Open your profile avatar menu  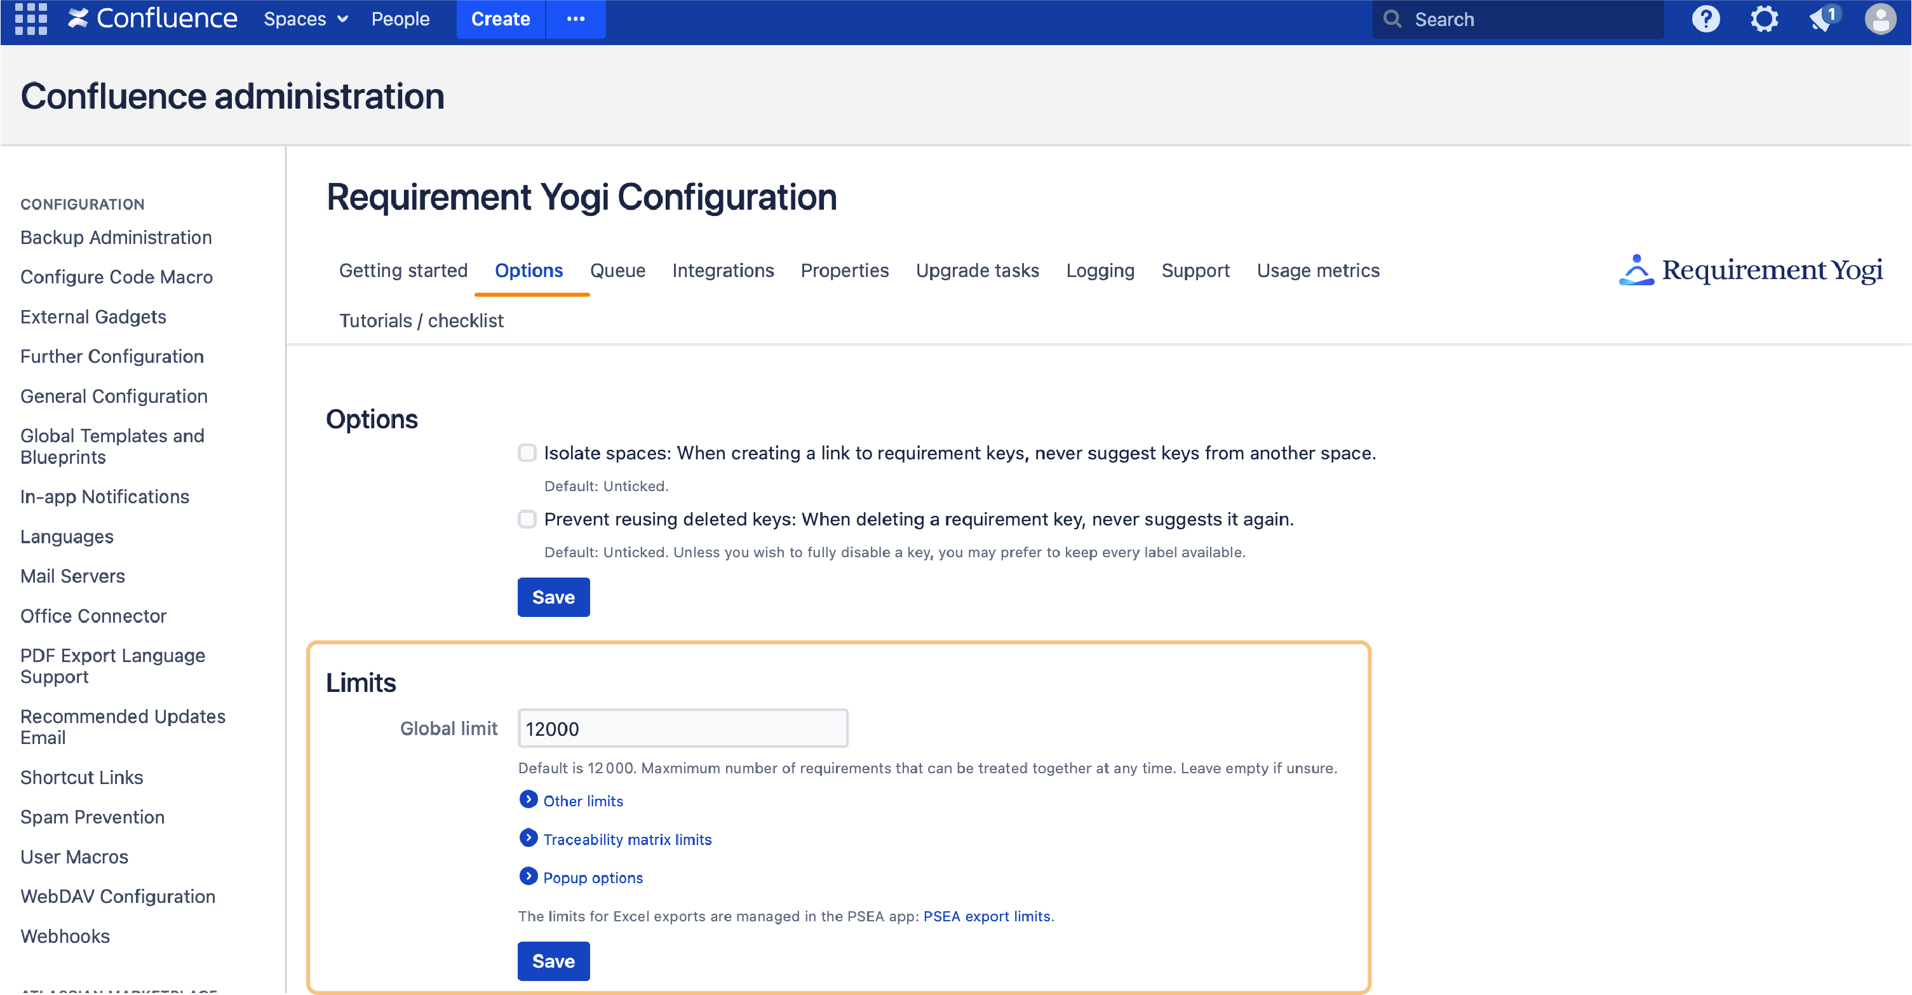(1881, 18)
